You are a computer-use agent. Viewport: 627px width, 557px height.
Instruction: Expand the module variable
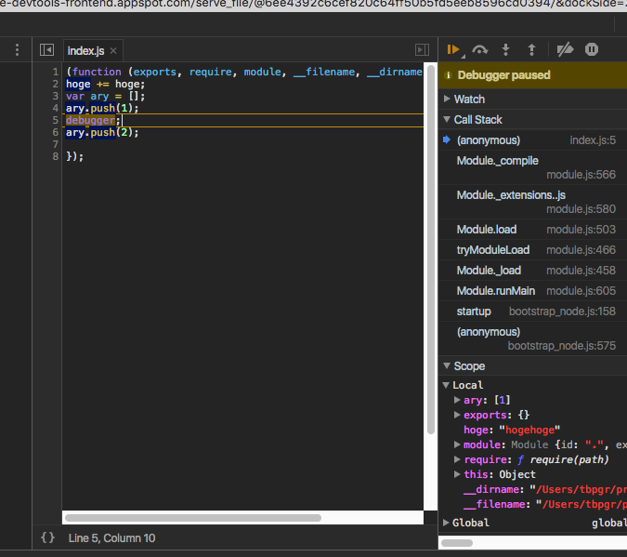[457, 444]
